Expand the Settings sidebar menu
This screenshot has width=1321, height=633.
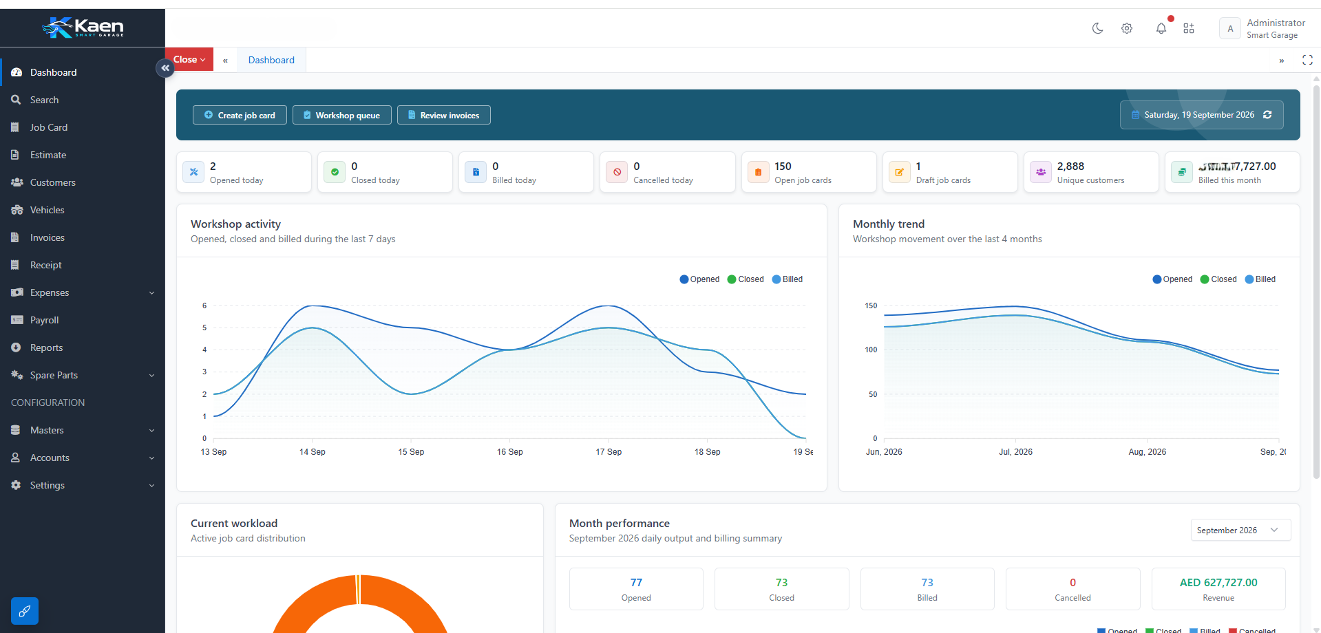click(x=83, y=485)
